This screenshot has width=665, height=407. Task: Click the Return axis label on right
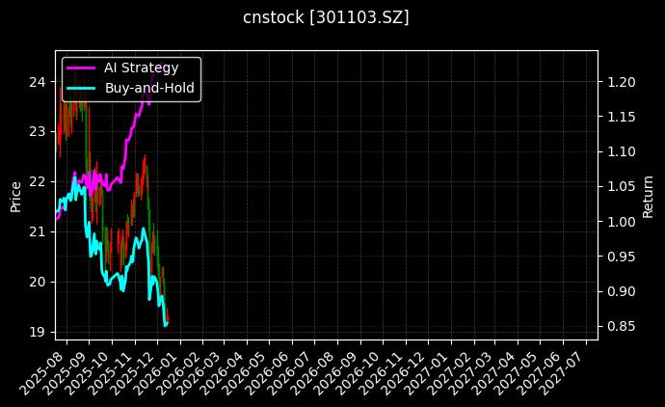(648, 196)
